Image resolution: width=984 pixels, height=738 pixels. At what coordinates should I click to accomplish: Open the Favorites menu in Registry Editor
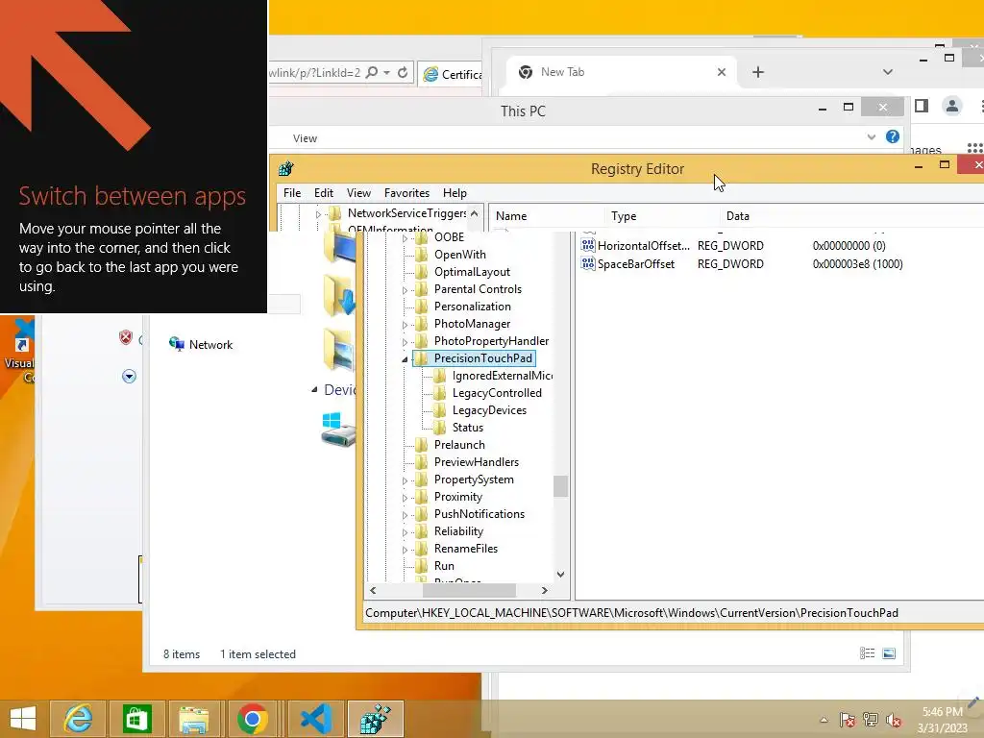point(406,192)
